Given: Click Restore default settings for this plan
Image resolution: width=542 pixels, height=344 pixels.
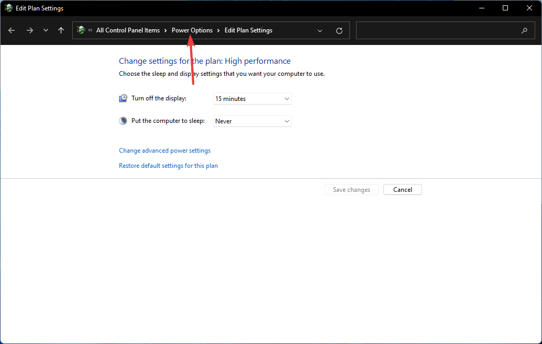Looking at the screenshot, I should point(168,165).
